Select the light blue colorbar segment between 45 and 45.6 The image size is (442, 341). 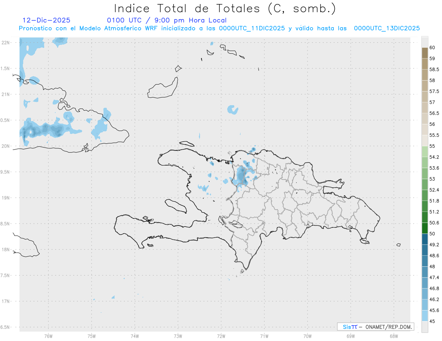click(x=425, y=316)
